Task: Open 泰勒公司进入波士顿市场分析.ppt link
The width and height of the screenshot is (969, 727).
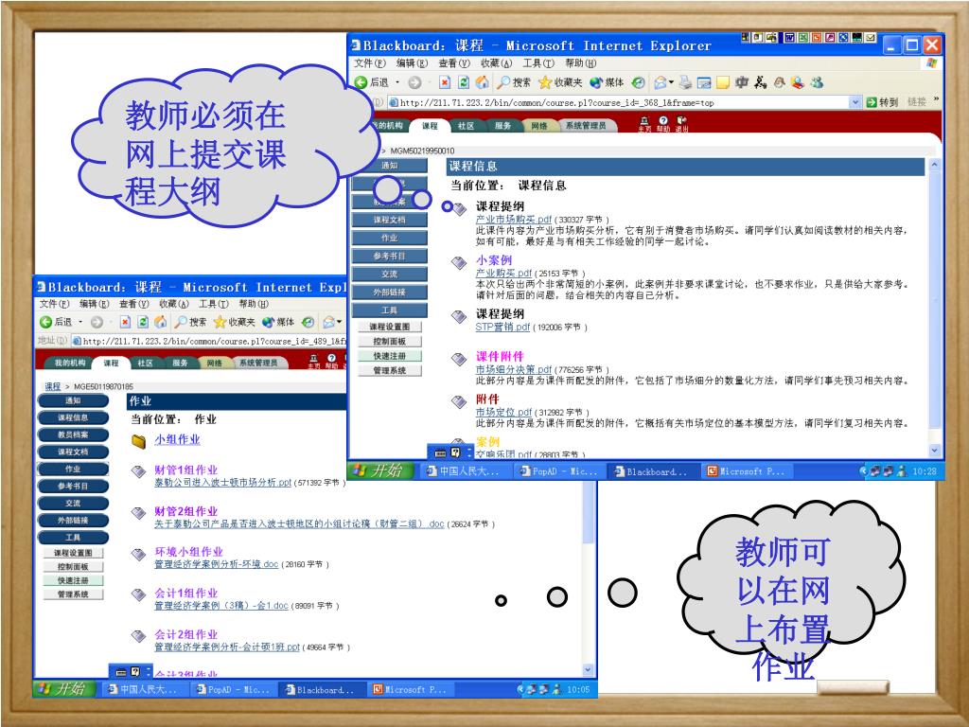Action: (222, 482)
